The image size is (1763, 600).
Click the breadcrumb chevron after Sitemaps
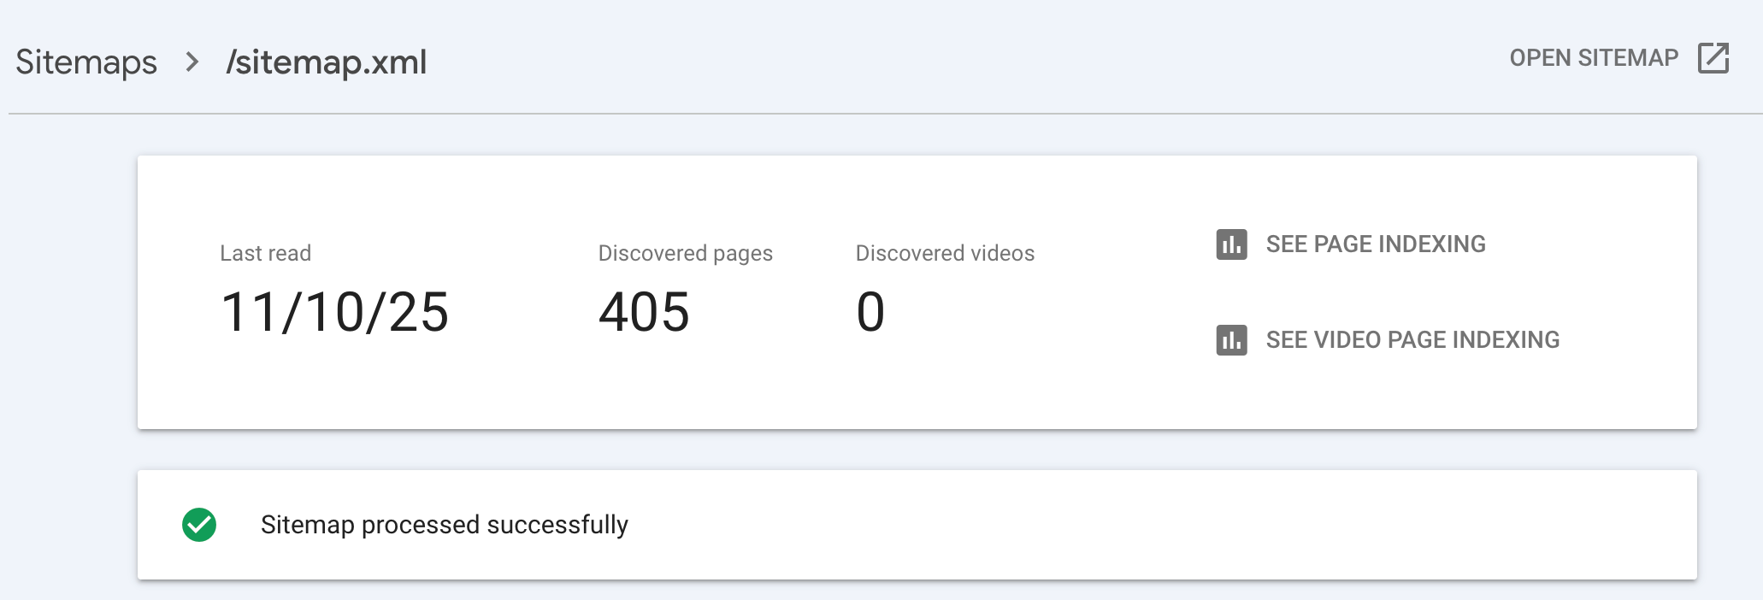[x=192, y=62]
